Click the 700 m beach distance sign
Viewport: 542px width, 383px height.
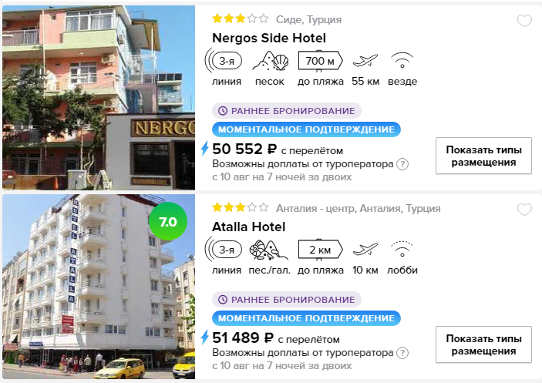click(x=320, y=61)
